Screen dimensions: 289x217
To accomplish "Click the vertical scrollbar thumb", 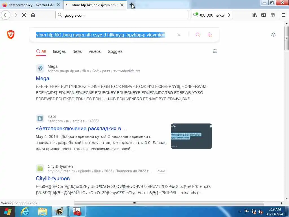I will tap(286, 38).
